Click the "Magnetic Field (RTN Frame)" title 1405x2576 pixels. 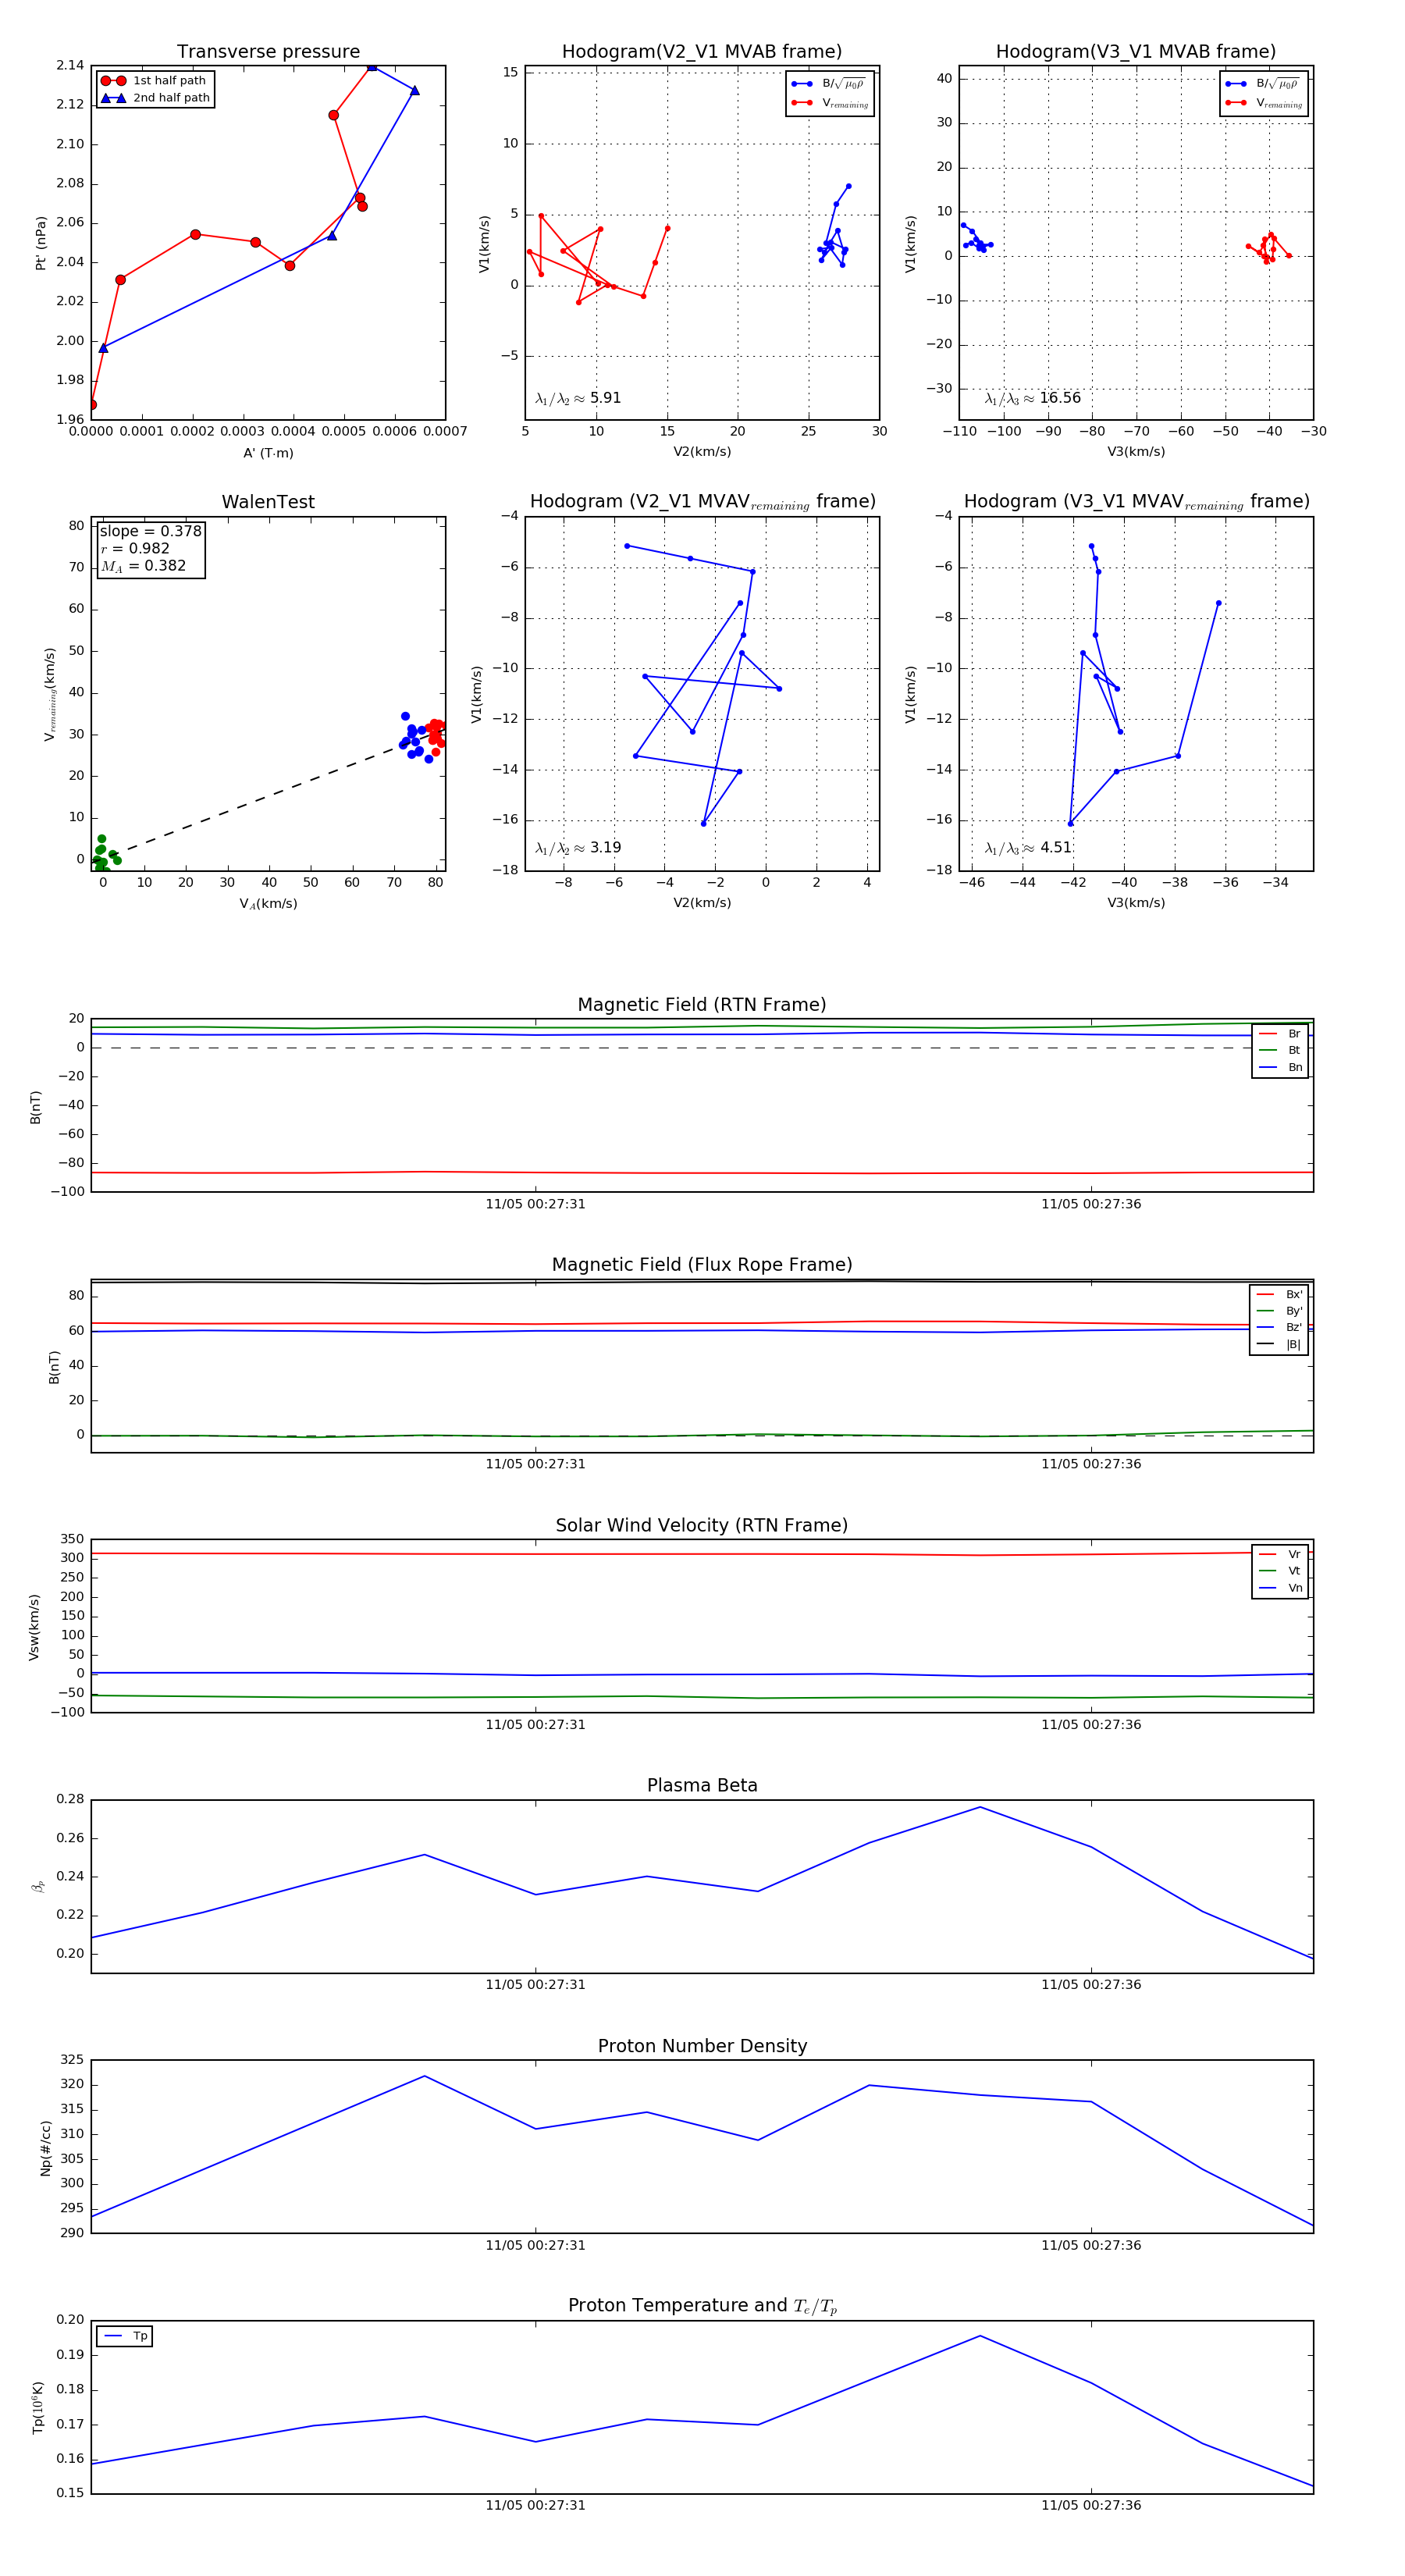[702, 1005]
